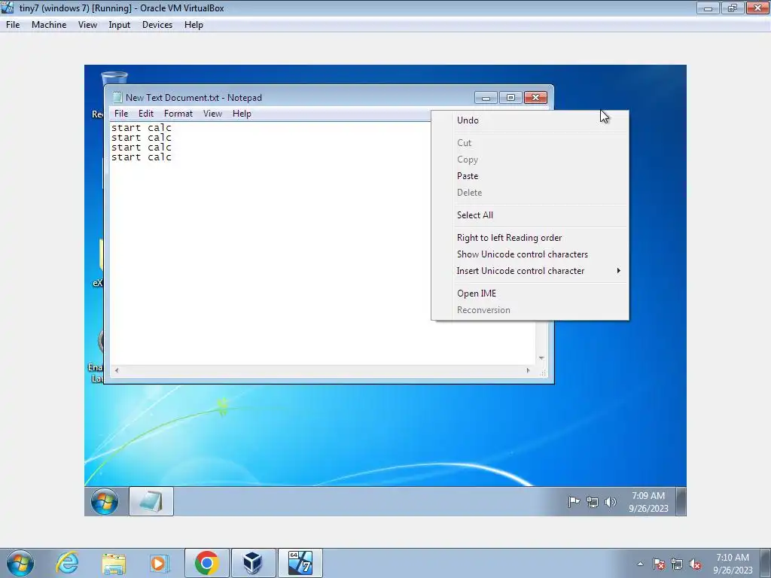This screenshot has height=578, width=771.
Task: Click Notepad vertical scrollbar down arrow
Action: (541, 358)
